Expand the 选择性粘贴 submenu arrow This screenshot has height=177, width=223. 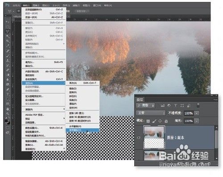point(64,44)
